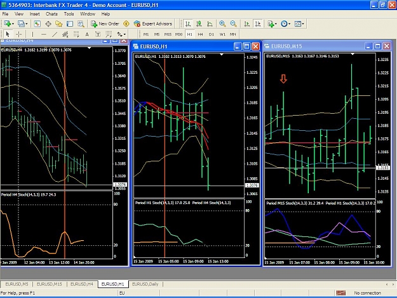Switch to Candlesticks display
This screenshot has height=298, width=397.
pos(199,24)
